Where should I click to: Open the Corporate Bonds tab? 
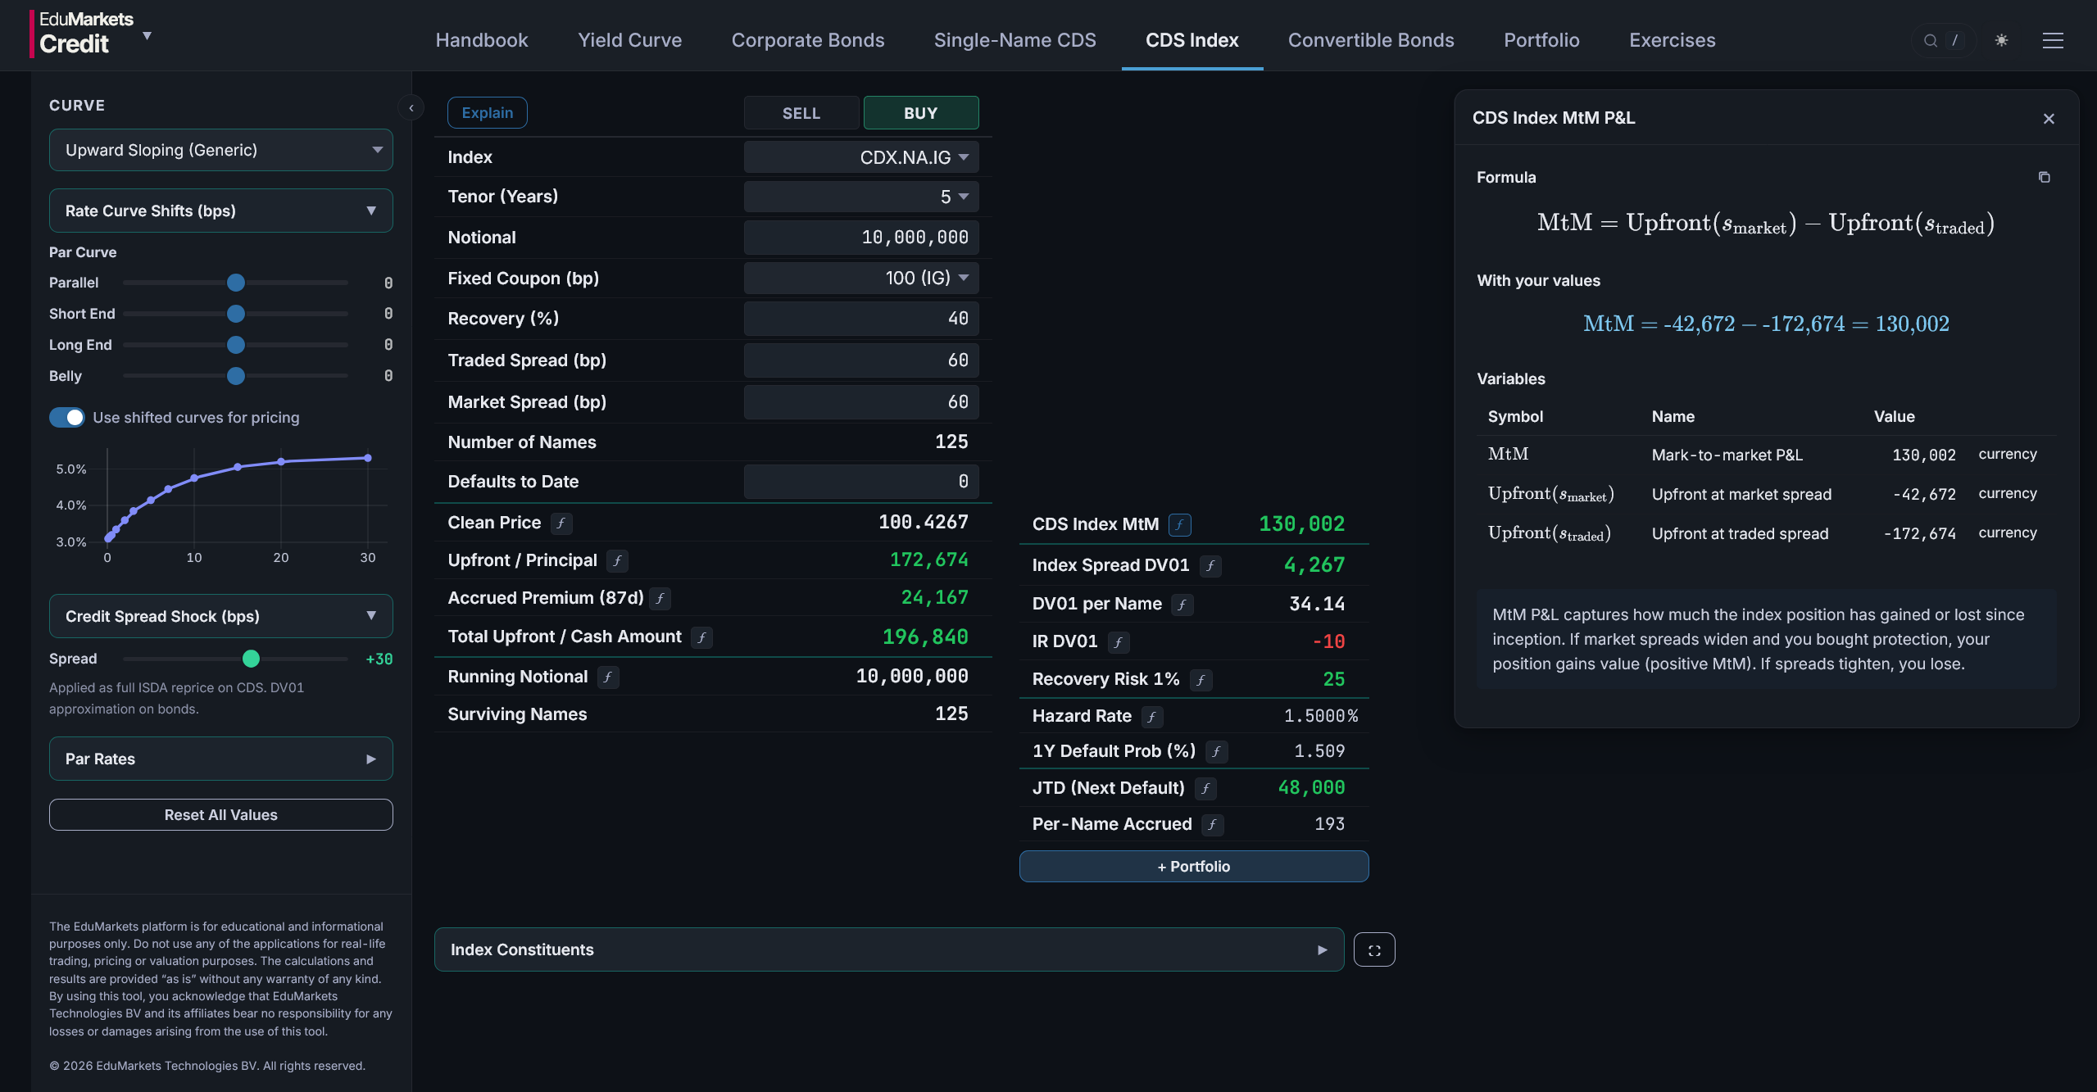[x=808, y=40]
